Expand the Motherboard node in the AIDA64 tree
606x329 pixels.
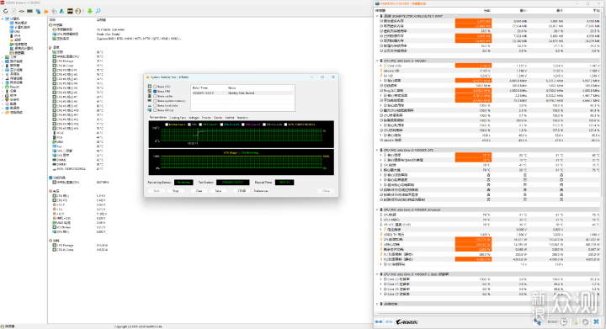pyautogui.click(x=3, y=57)
